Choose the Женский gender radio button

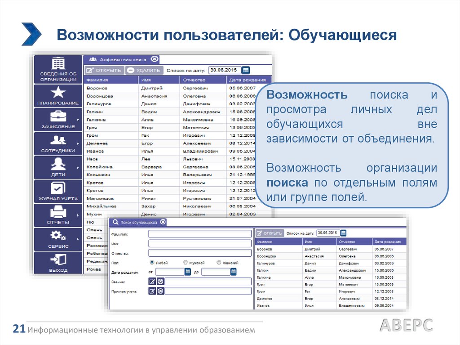(219, 262)
